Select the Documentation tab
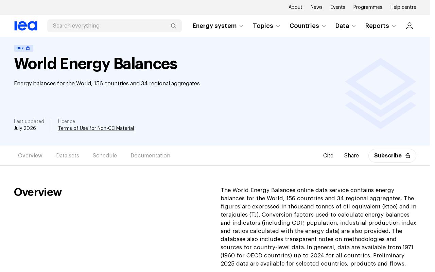 (x=150, y=156)
